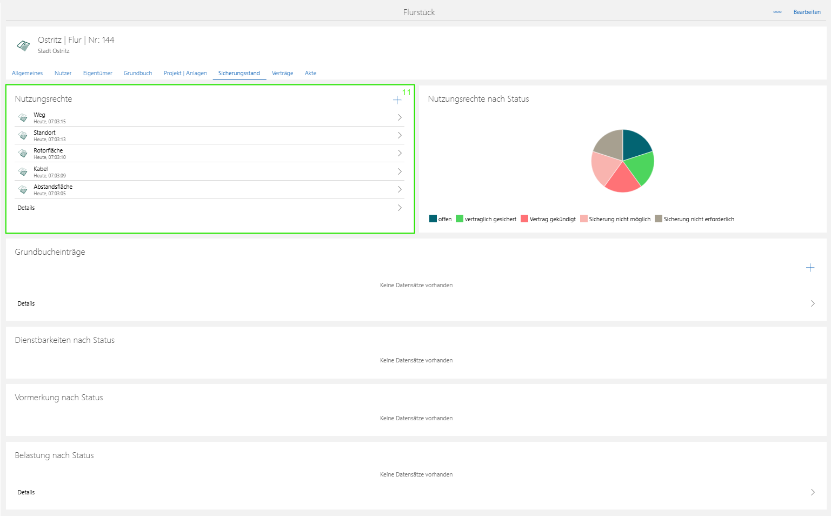Open the Verträge tab
The height and width of the screenshot is (516, 831).
(282, 73)
